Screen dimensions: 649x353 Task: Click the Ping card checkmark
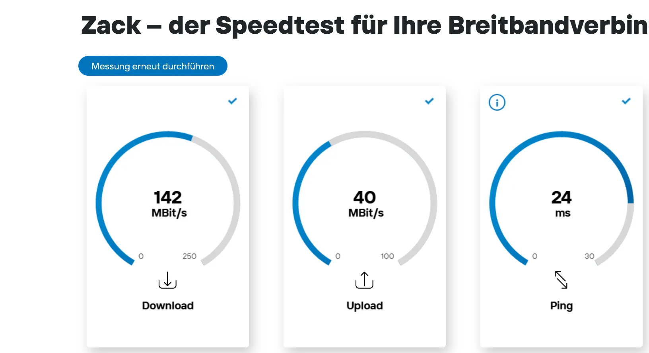click(626, 101)
